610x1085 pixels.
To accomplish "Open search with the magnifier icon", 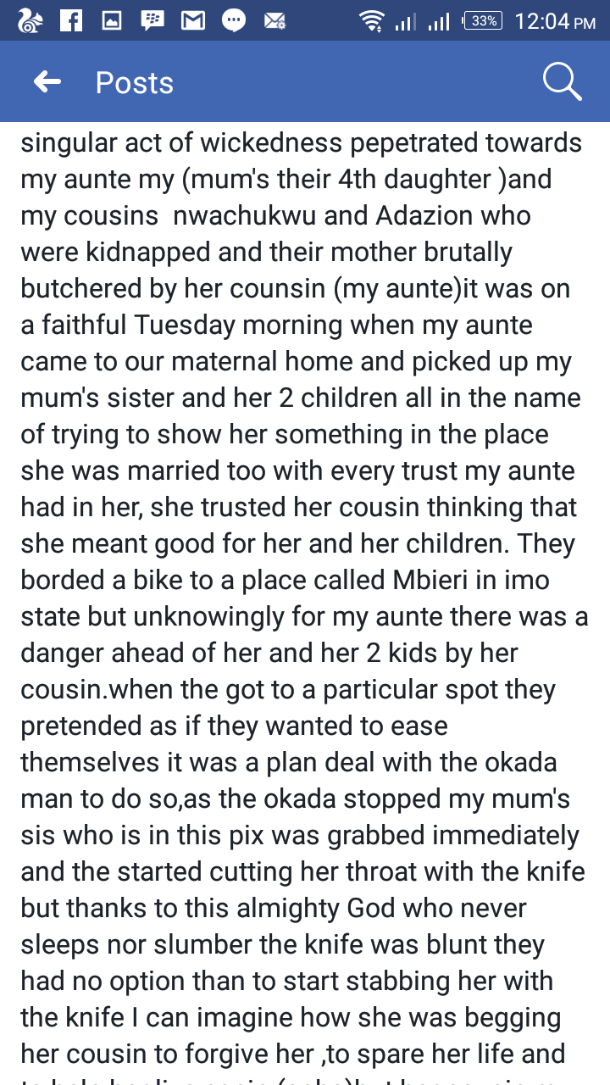I will 562,82.
